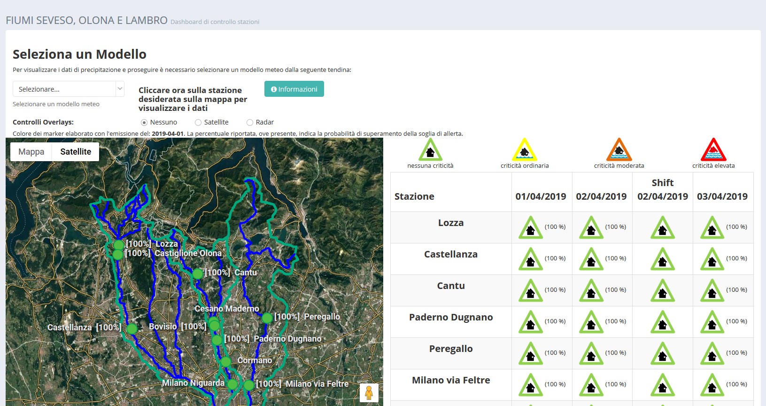Click the Castellanza station marker on map
This screenshot has width=766, height=406.
pyautogui.click(x=132, y=328)
